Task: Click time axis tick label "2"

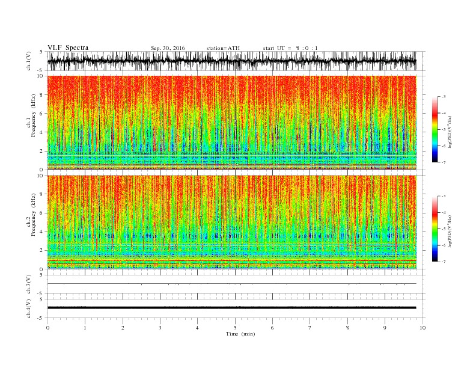Action: pos(123,328)
